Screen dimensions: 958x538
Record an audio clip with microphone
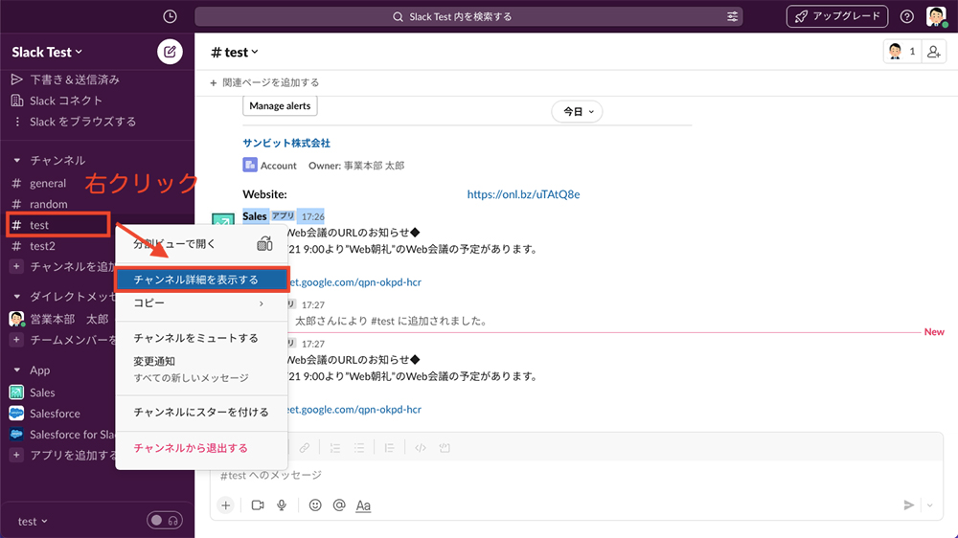pos(282,505)
